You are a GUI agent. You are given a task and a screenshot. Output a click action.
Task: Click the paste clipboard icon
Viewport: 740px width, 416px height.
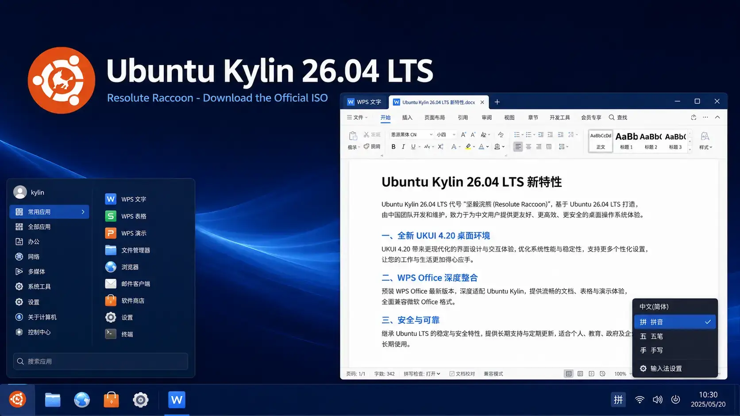[x=353, y=135]
